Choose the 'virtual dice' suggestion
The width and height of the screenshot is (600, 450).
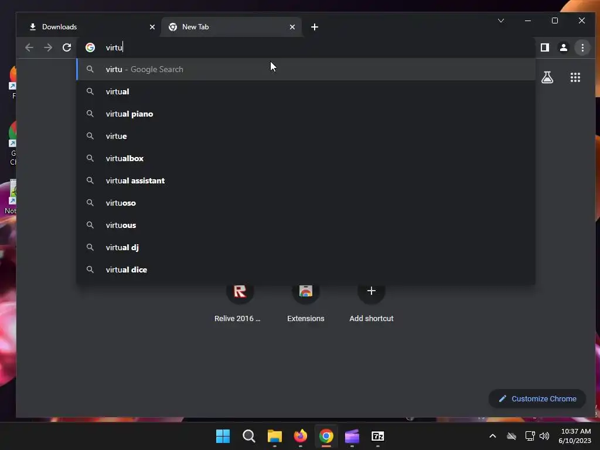306,270
